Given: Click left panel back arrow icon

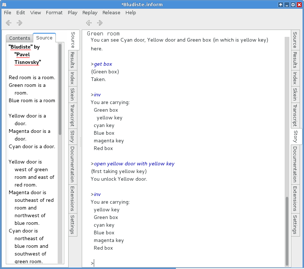Looking at the screenshot, I should pyautogui.click(x=8, y=23).
